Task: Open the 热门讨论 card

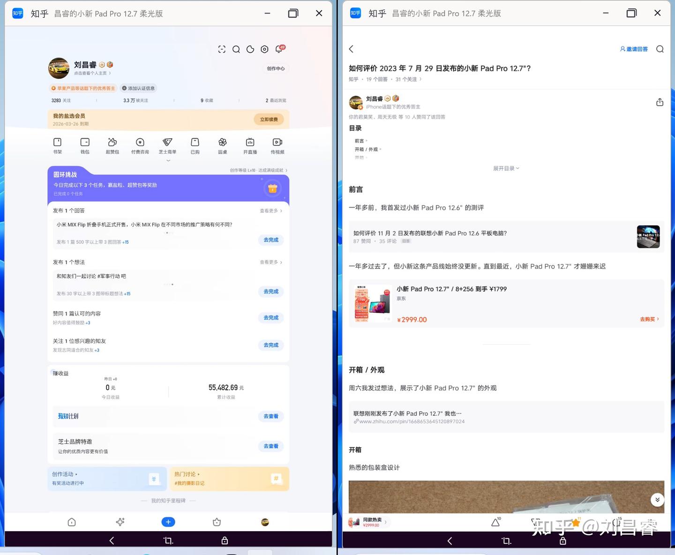Action: [x=229, y=479]
